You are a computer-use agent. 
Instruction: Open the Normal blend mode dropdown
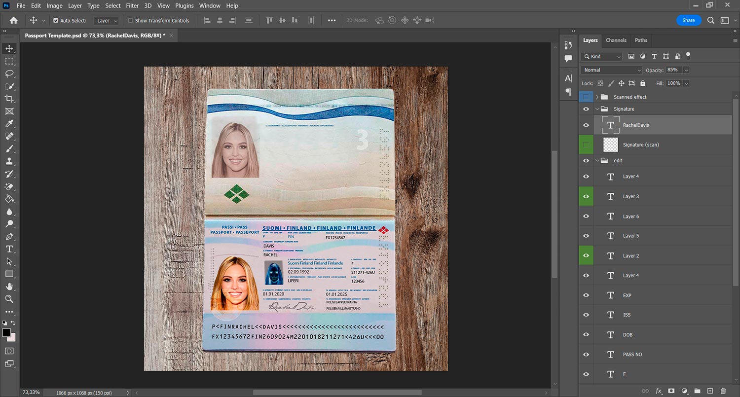pyautogui.click(x=612, y=70)
